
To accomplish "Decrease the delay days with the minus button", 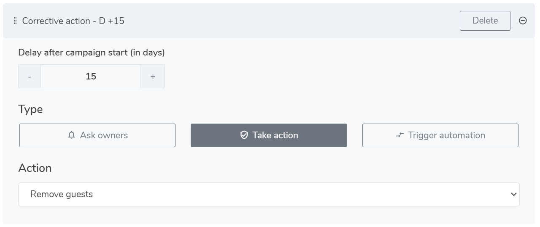I will [30, 77].
